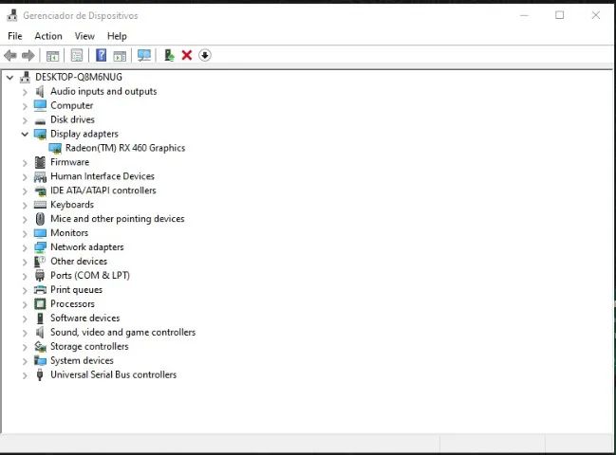616x455 pixels.
Task: Click the Show/Hide console tree icon
Action: click(x=52, y=56)
